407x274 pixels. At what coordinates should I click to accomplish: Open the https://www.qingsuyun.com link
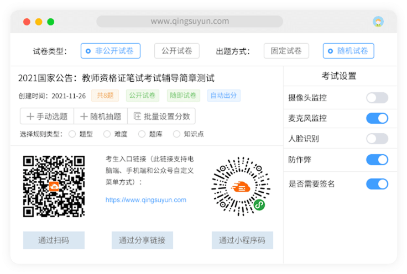146,200
